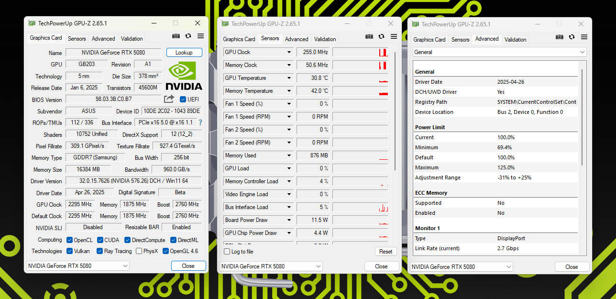616x299 pixels.
Task: Click the Reset button in the Sensors window
Action: [x=386, y=252]
